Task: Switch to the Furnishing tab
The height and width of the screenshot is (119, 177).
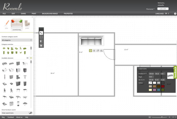Action: 17,24
